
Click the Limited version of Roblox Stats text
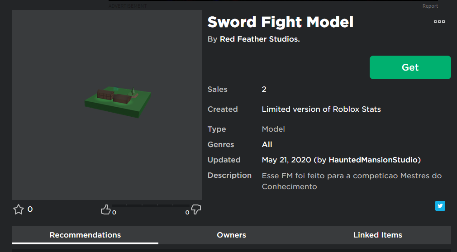pos(321,109)
